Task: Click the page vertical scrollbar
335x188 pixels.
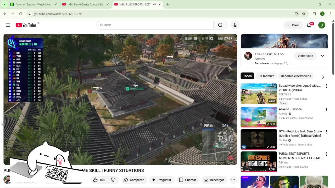Action: click(x=333, y=49)
